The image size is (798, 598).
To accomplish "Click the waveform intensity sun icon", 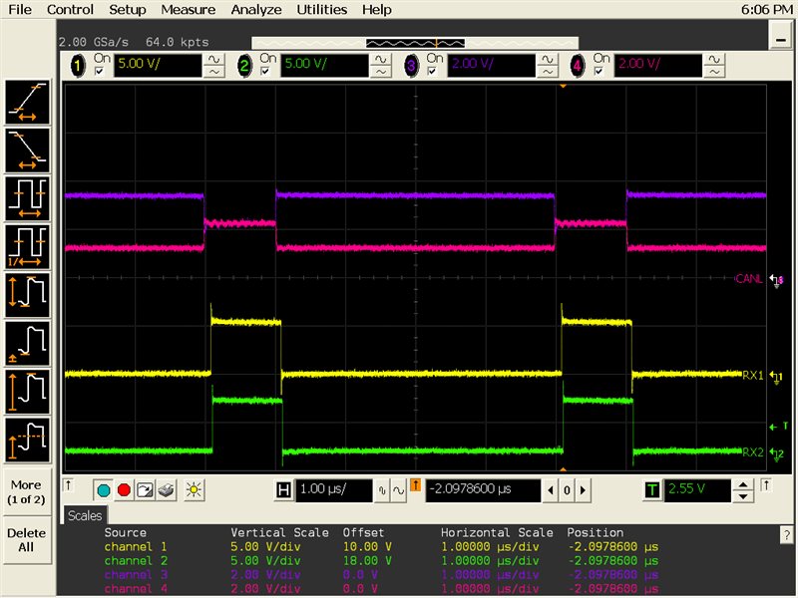I will [x=194, y=490].
